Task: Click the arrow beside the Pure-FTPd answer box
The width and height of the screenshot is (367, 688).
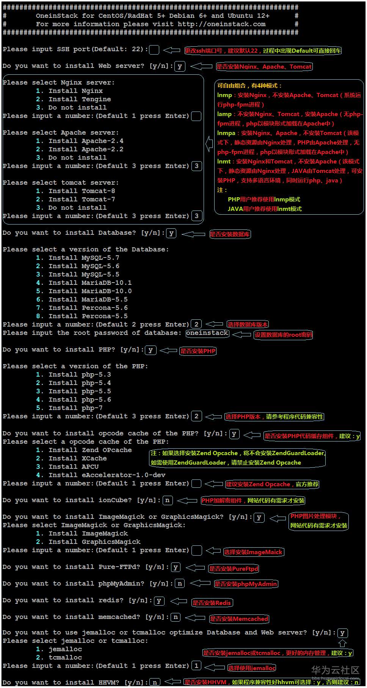Action: pos(195,567)
